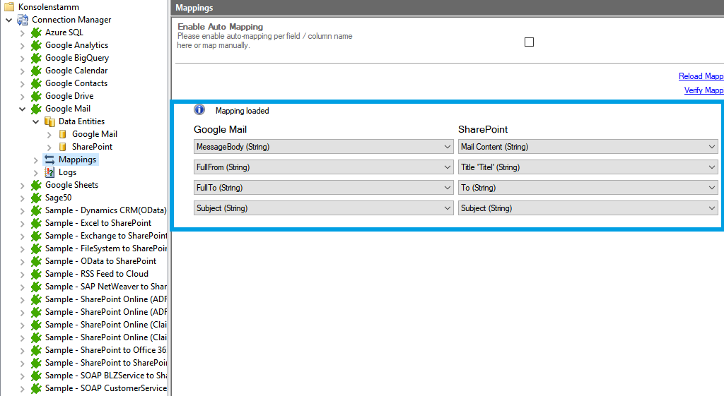Click the Mapping loaded info icon
This screenshot has height=396, width=724.
(199, 110)
